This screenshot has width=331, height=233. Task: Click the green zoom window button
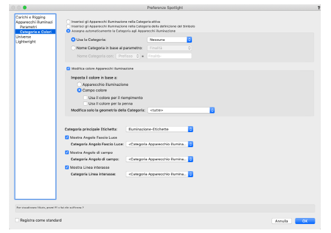point(25,8)
